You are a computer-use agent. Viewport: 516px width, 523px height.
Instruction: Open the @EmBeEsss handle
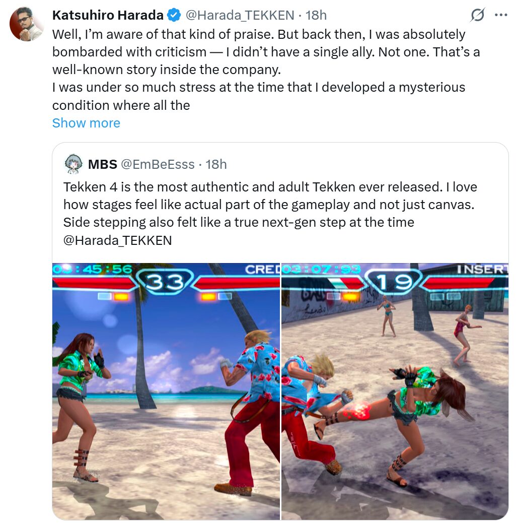tap(158, 164)
